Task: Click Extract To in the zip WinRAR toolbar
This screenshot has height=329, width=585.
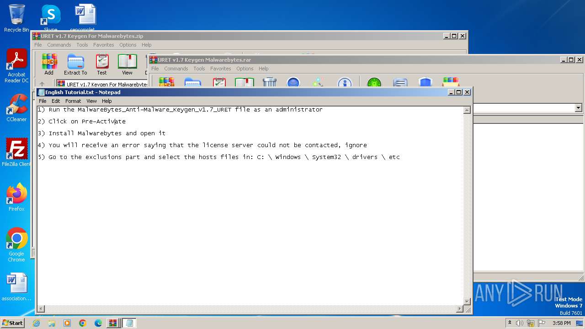Action: (75, 64)
